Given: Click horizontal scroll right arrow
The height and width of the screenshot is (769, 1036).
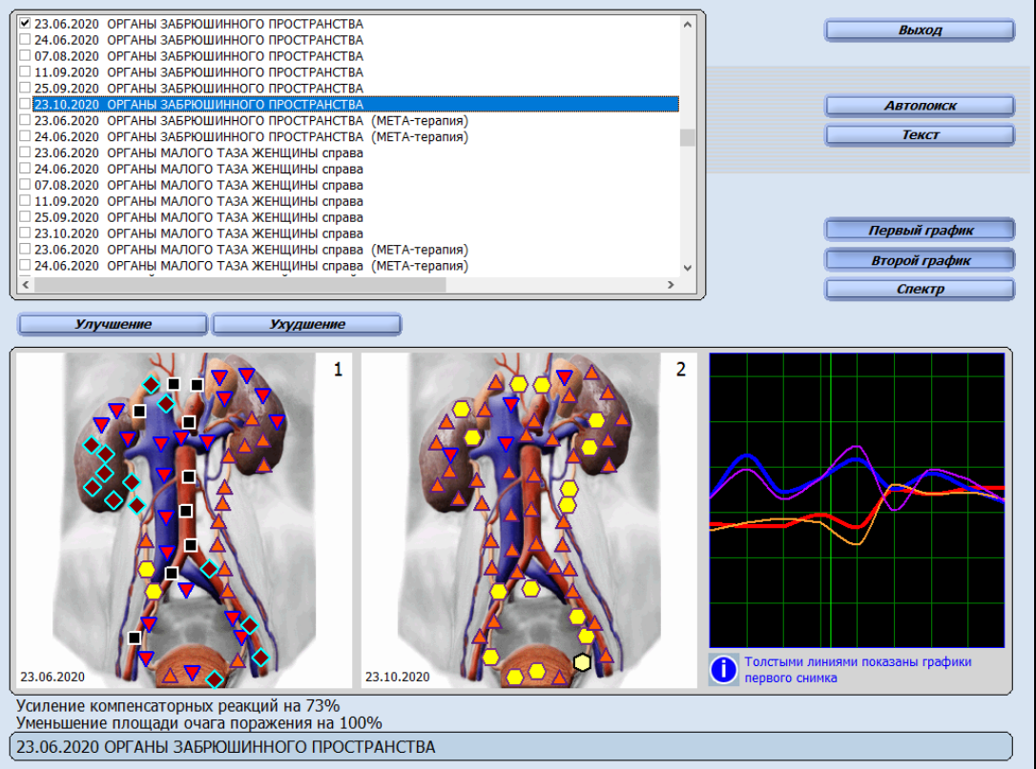Looking at the screenshot, I should coord(671,285).
